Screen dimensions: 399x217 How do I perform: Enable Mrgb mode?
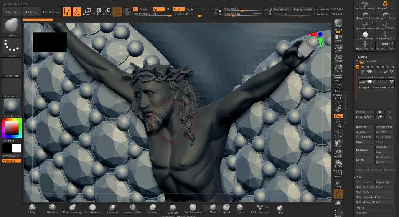pyautogui.click(x=143, y=10)
